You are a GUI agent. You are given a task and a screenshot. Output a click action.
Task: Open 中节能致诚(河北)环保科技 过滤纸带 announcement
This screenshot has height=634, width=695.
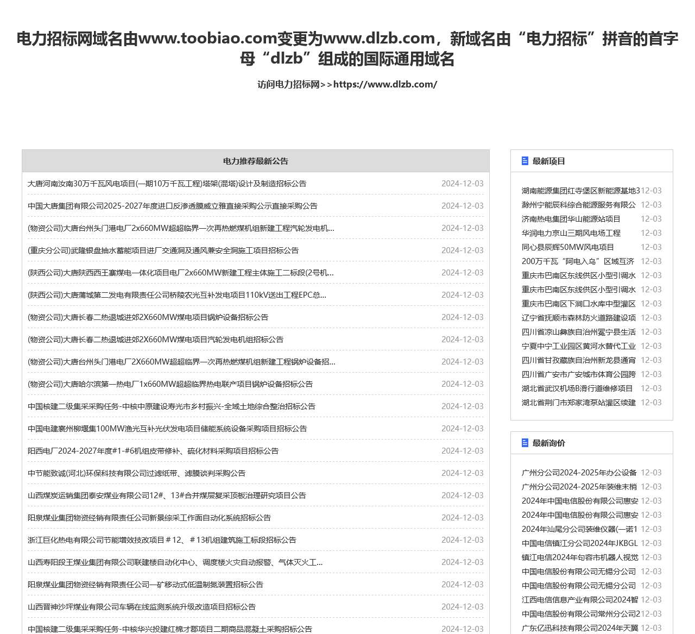coord(136,473)
